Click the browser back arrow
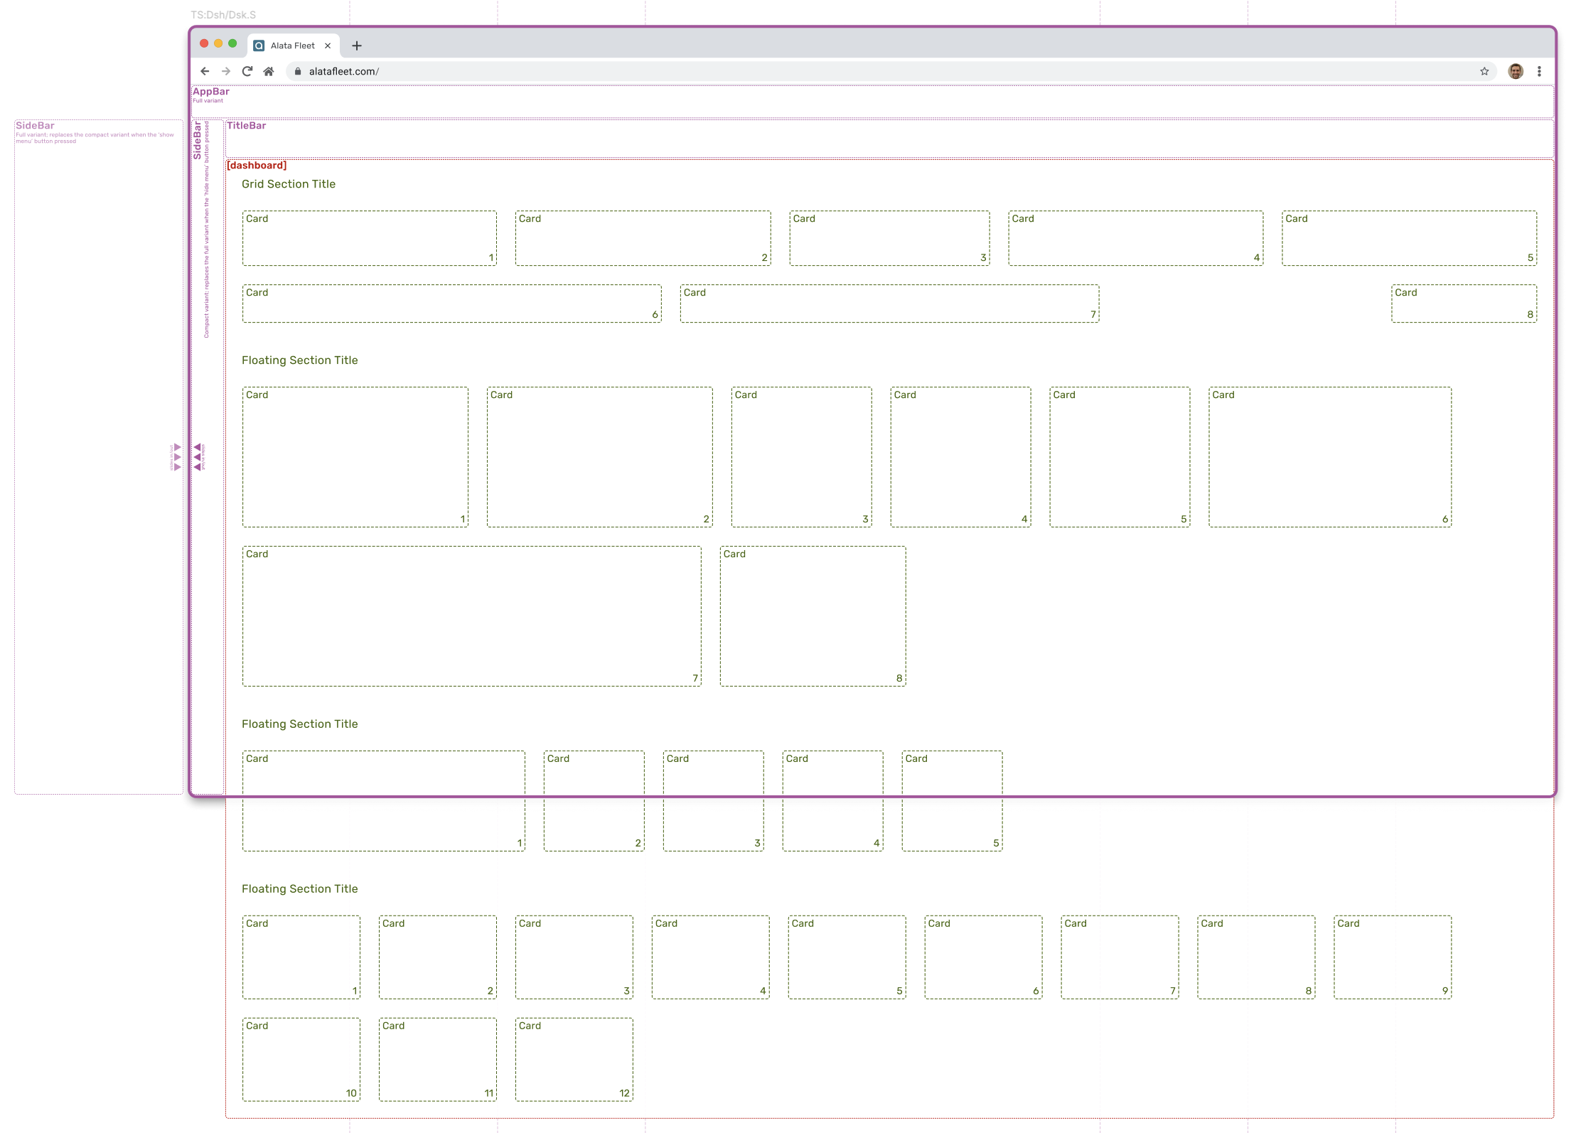Image resolution: width=1571 pixels, height=1133 pixels. tap(205, 71)
